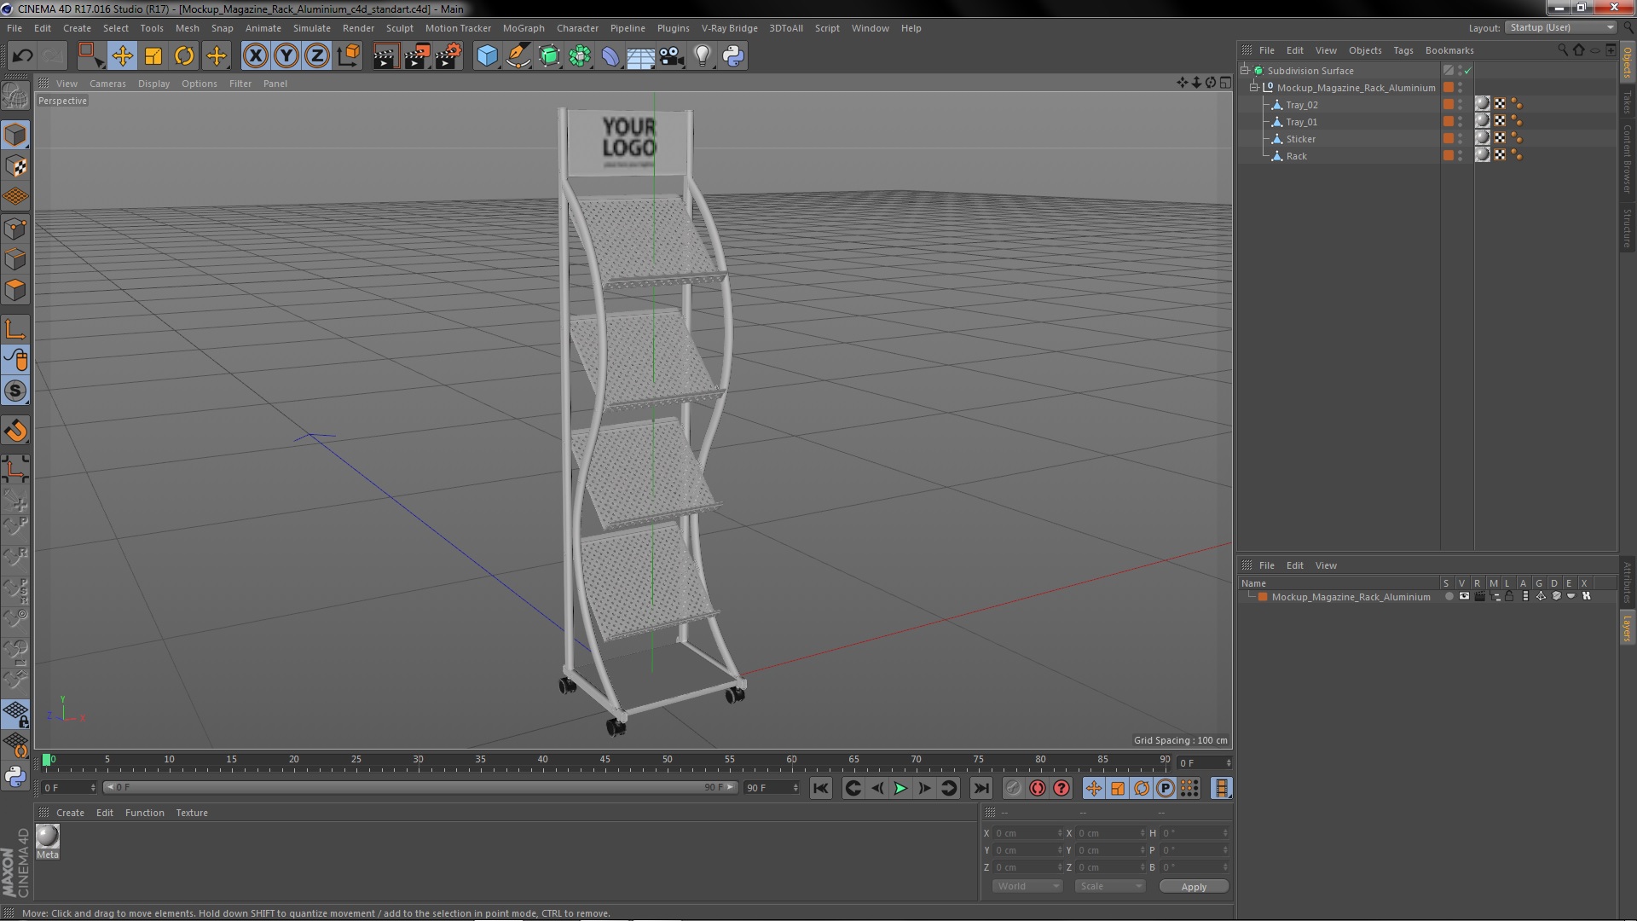Open the viewport Cameras menu
The image size is (1637, 921).
107,84
